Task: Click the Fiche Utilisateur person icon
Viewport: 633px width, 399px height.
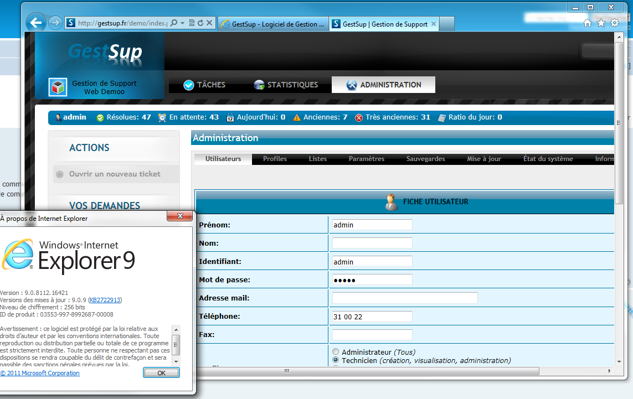Action: coord(391,202)
